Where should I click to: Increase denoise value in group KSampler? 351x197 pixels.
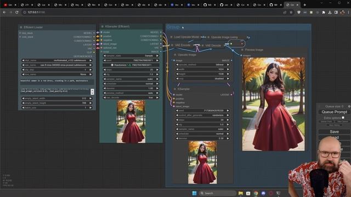pos(228,138)
